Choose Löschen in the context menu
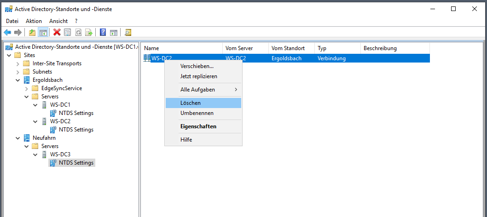The height and width of the screenshot is (217, 487). (203, 103)
